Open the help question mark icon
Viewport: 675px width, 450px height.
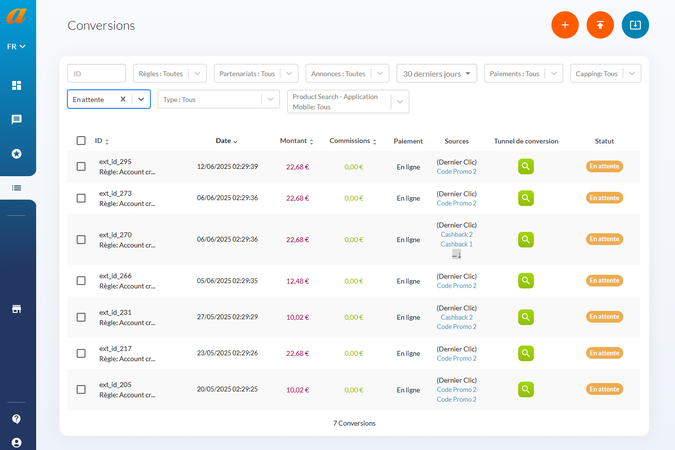coord(17,419)
